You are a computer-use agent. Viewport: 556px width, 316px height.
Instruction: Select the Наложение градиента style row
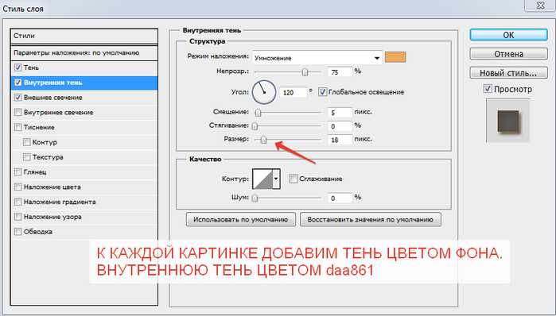[84, 202]
